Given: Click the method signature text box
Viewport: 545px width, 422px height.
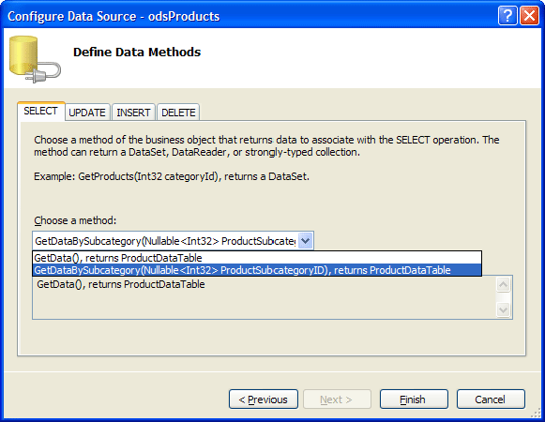Looking at the screenshot, I should [x=265, y=297].
